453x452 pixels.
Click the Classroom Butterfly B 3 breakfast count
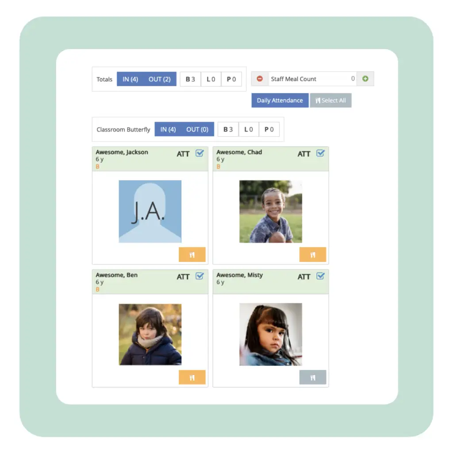[228, 130]
